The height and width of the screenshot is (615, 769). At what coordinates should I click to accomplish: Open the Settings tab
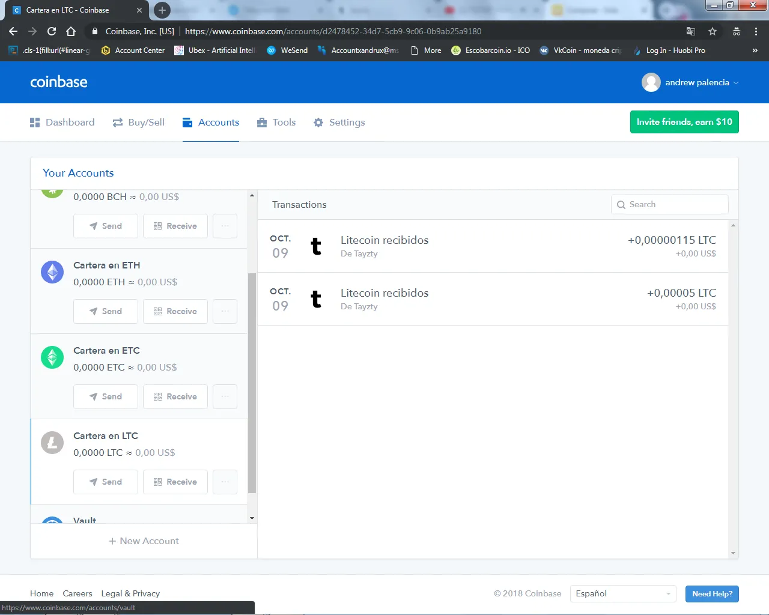pyautogui.click(x=339, y=123)
